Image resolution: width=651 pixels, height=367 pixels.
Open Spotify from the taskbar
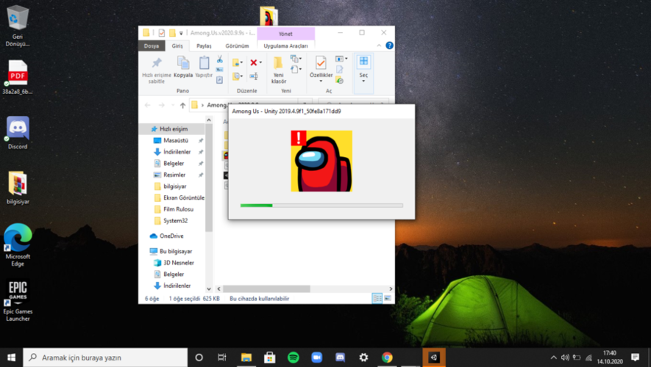pos(293,357)
